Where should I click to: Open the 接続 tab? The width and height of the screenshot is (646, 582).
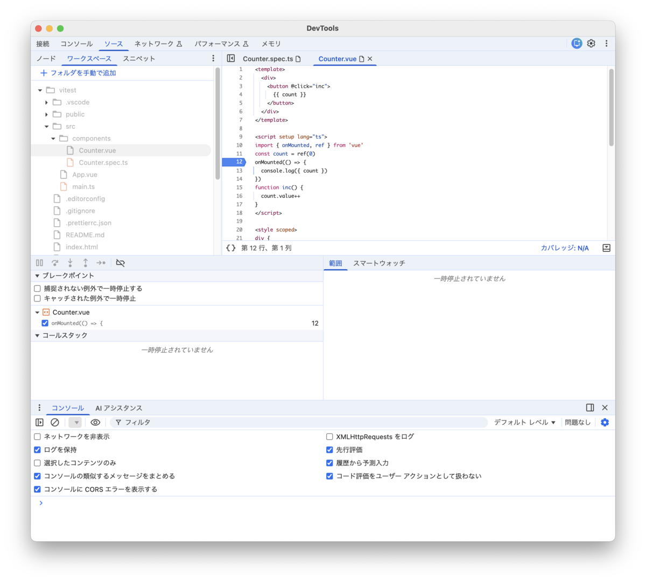click(x=43, y=44)
